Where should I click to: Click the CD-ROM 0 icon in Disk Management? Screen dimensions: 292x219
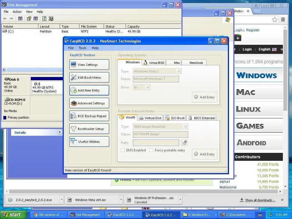tap(7, 99)
